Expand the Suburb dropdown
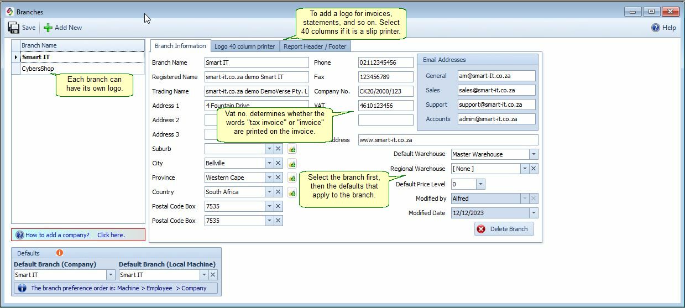 click(269, 149)
